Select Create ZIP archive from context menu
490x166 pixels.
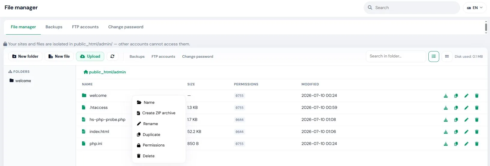coord(159,113)
